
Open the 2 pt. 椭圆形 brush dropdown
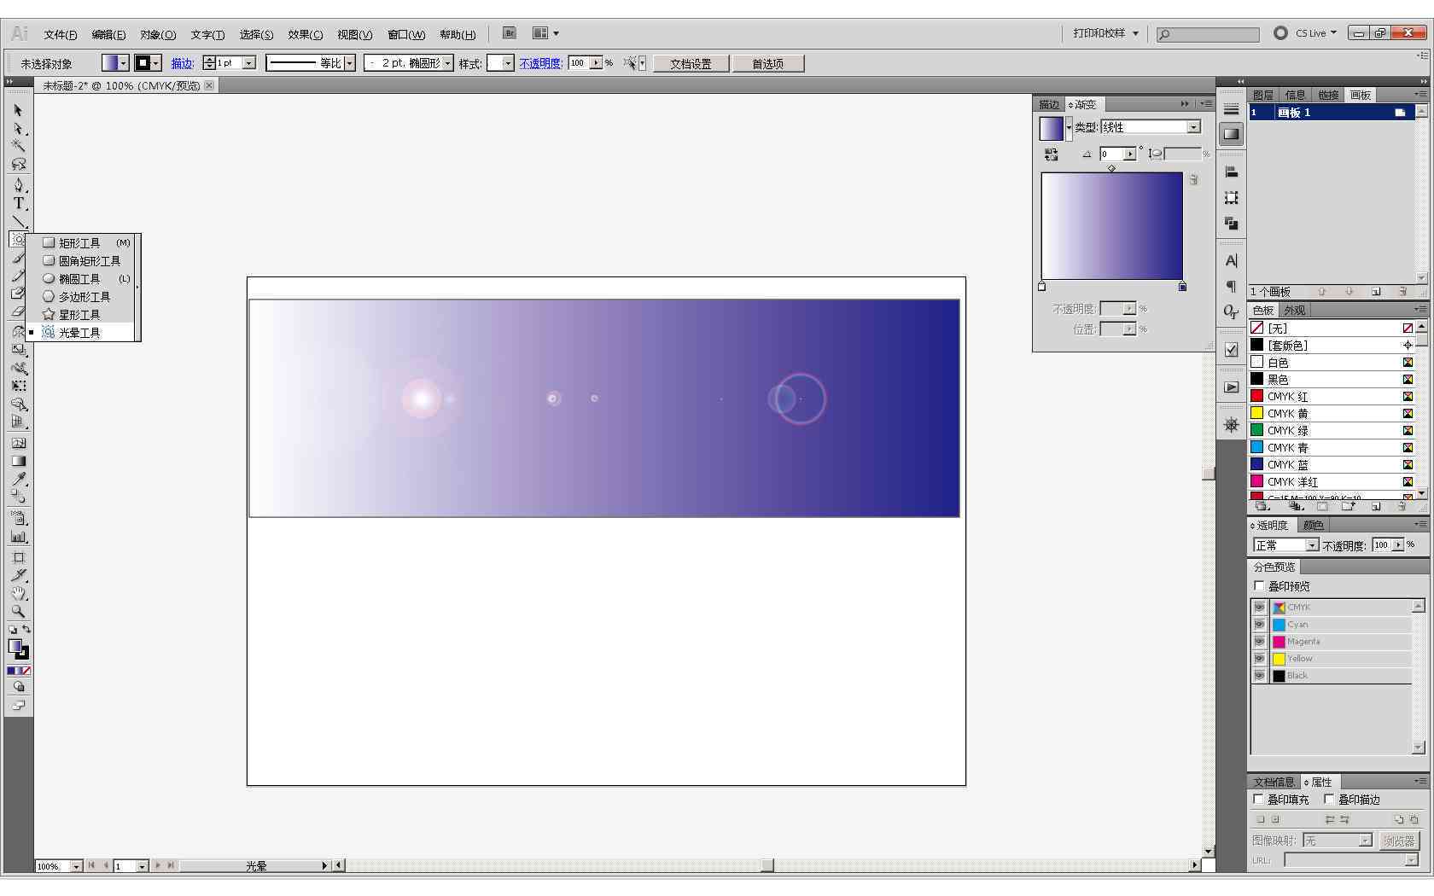click(x=447, y=63)
